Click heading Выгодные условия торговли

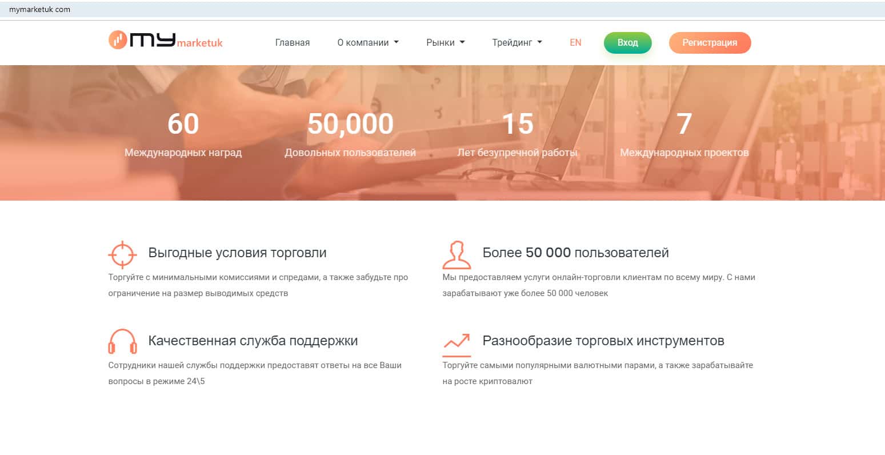(238, 253)
